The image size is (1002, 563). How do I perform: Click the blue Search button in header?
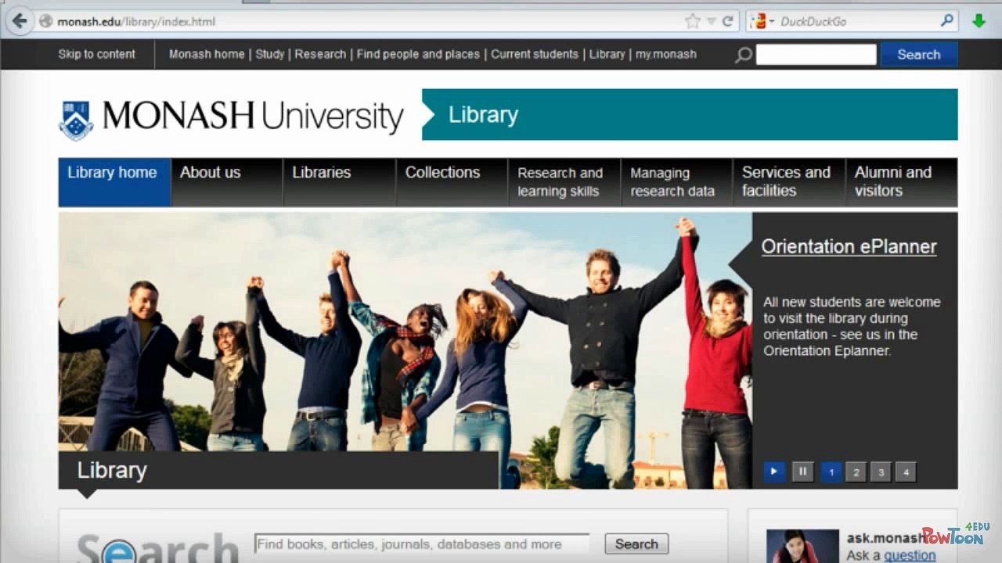pyautogui.click(x=919, y=54)
